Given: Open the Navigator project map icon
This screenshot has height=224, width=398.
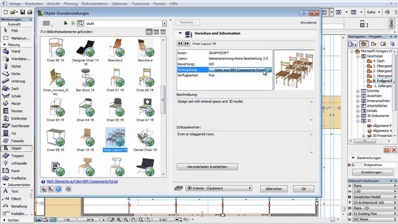Looking at the screenshot, I should click(x=363, y=44).
